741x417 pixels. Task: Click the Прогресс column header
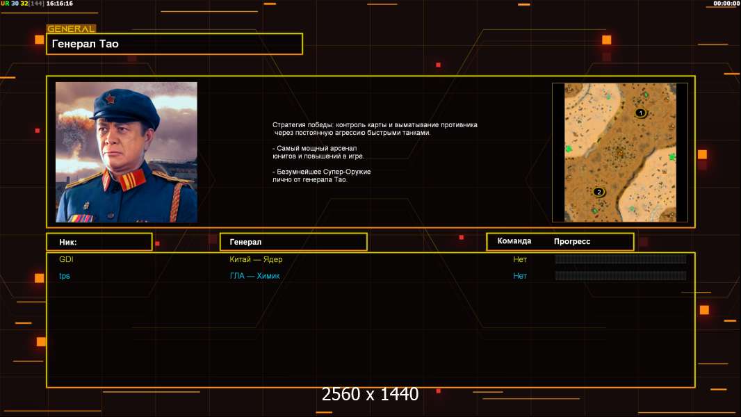[572, 241]
